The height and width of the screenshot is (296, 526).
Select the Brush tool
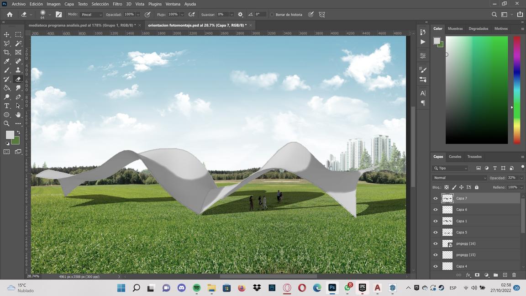(7, 70)
